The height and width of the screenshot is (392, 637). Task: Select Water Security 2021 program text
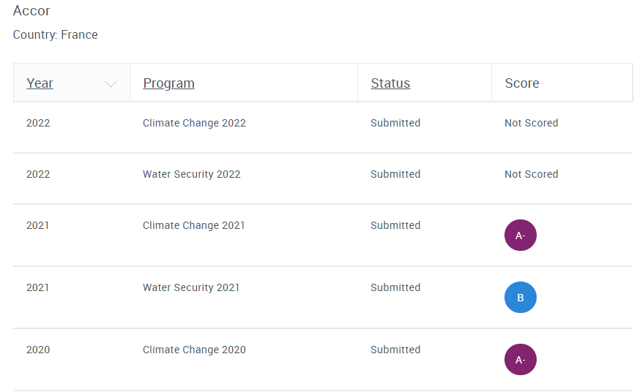click(x=191, y=287)
